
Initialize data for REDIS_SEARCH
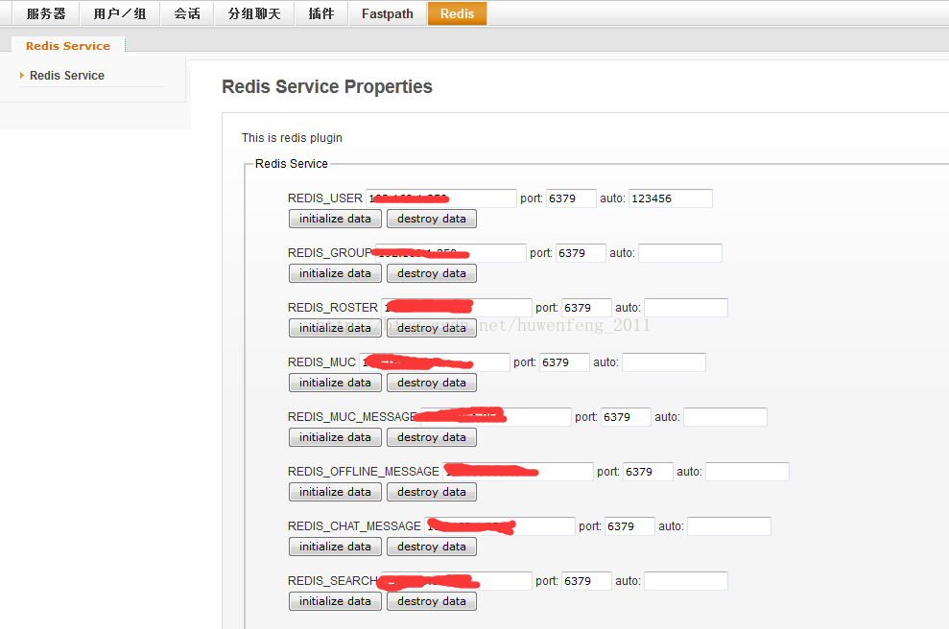pos(335,601)
